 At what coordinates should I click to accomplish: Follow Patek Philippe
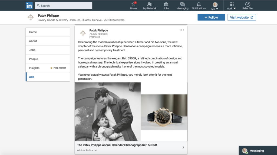[211, 17]
